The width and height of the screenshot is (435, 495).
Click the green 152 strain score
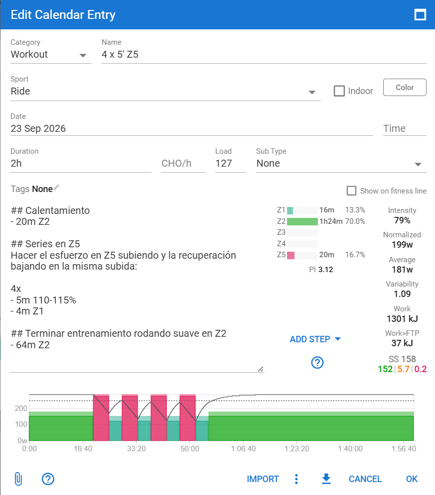tap(385, 369)
